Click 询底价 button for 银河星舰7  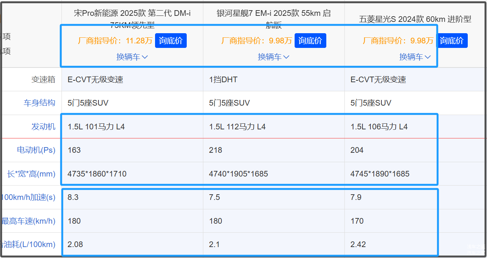(x=310, y=41)
